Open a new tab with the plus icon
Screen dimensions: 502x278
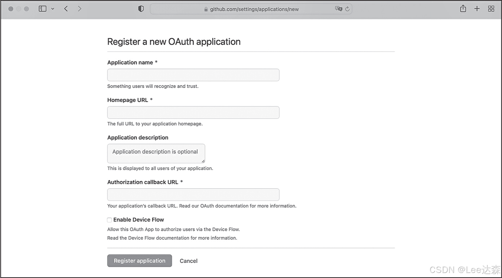pyautogui.click(x=477, y=8)
